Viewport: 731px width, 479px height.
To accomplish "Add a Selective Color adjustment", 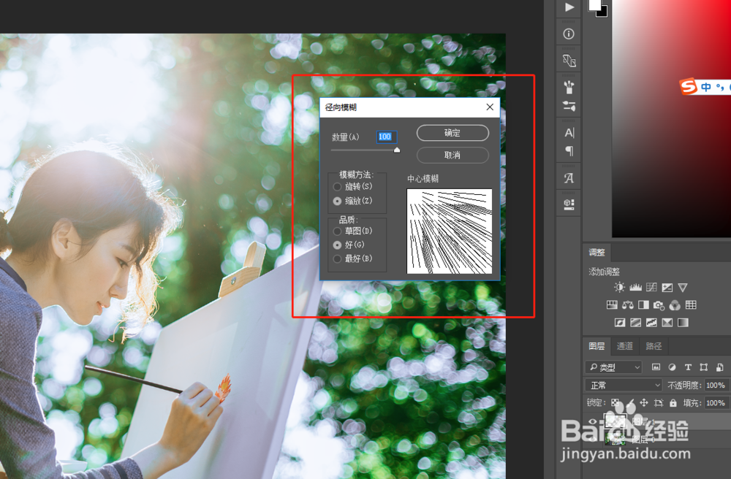I will click(x=667, y=323).
